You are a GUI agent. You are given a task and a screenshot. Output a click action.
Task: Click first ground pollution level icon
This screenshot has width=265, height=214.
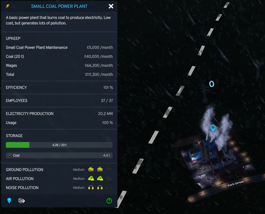click(91, 169)
